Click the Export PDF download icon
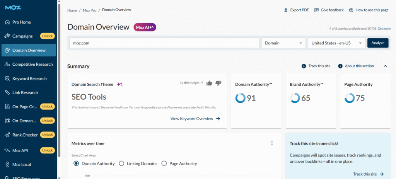 tap(286, 10)
